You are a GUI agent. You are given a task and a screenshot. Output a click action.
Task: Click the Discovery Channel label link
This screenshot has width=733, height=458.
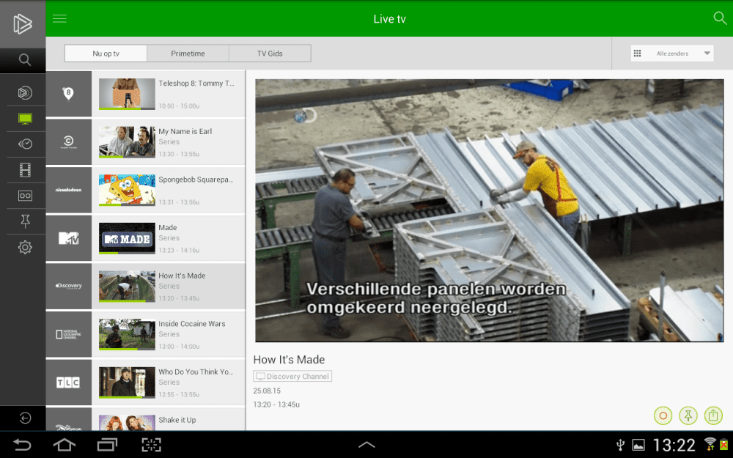[292, 377]
